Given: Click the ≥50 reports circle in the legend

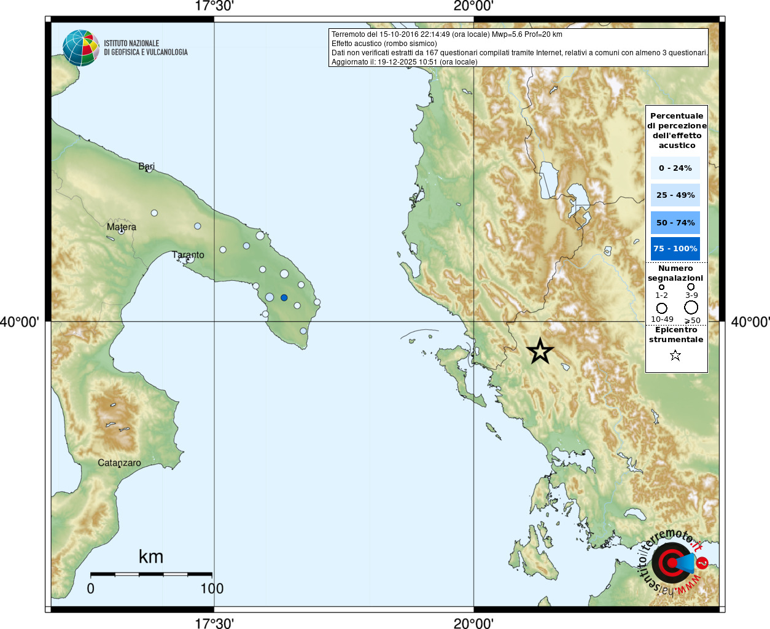Looking at the screenshot, I should click(691, 307).
